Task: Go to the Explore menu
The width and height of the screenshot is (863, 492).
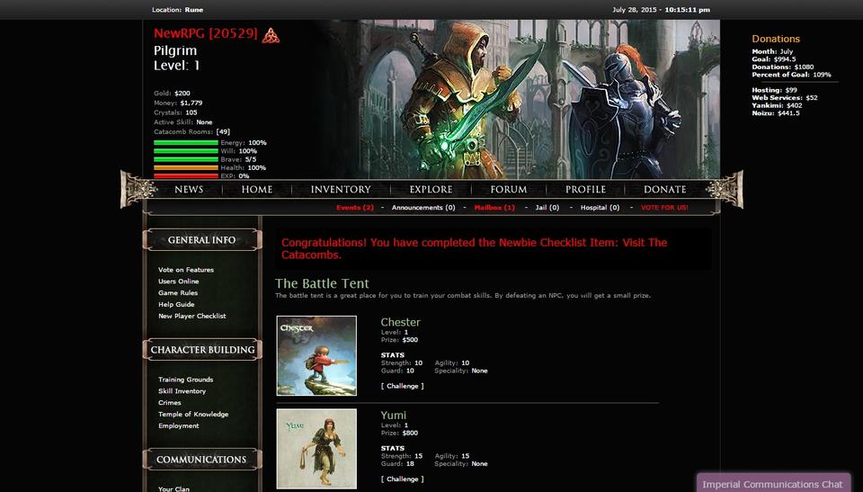Action: click(x=431, y=190)
